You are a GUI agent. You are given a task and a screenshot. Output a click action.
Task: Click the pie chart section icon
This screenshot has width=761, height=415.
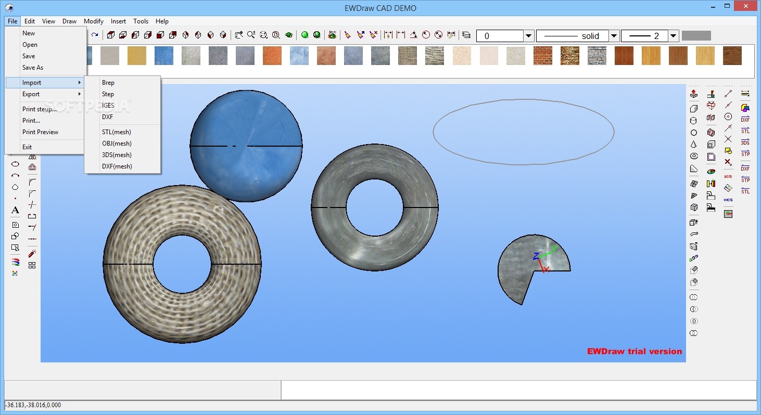tap(711, 171)
